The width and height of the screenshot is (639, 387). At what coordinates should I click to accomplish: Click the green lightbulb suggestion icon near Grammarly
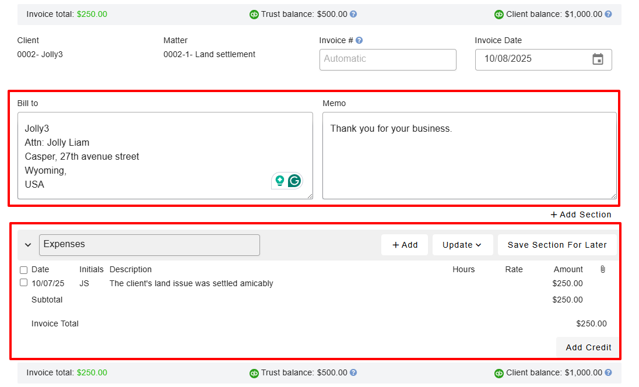coord(280,181)
